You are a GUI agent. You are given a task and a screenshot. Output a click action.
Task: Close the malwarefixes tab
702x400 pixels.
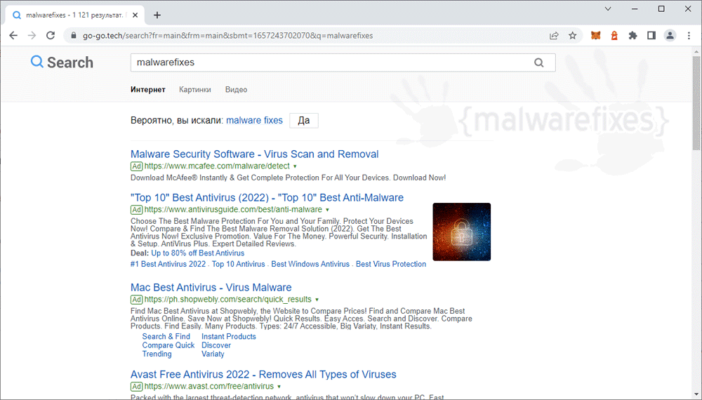(x=135, y=15)
